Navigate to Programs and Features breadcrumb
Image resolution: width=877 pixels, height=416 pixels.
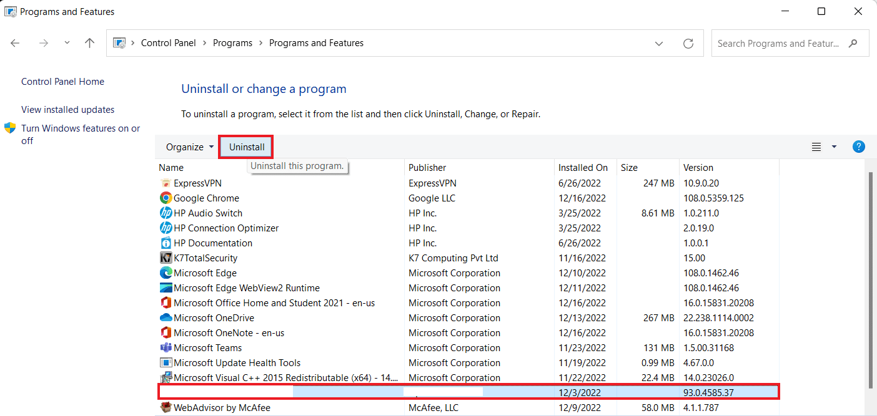316,43
